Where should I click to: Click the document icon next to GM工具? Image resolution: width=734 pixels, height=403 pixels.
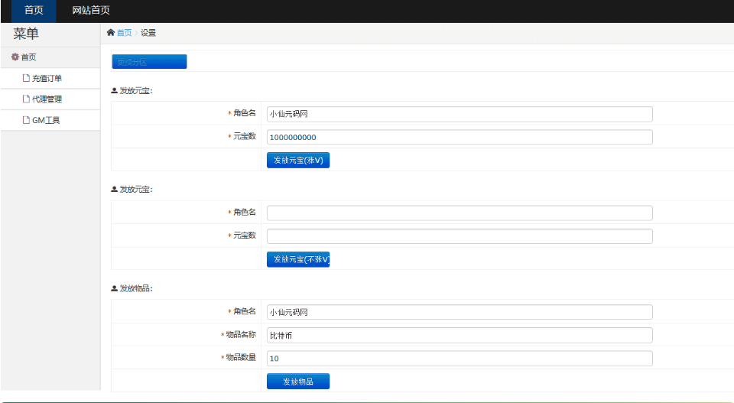pos(26,120)
